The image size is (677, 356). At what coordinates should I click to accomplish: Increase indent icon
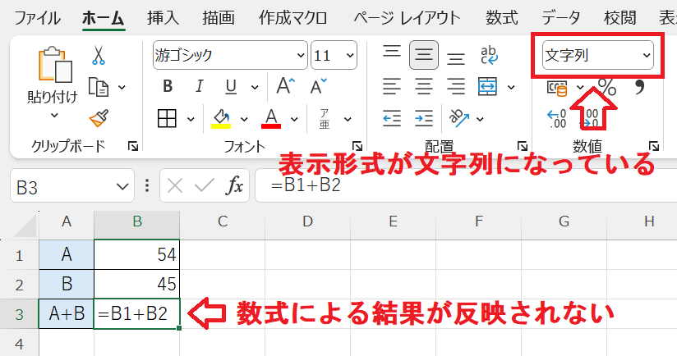[x=424, y=118]
